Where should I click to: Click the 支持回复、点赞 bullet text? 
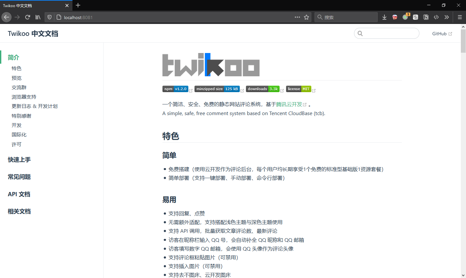tap(187, 214)
